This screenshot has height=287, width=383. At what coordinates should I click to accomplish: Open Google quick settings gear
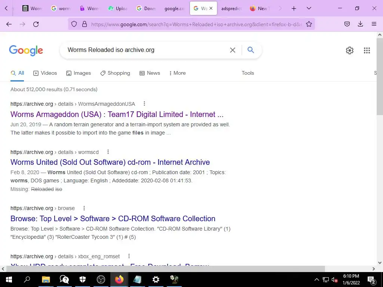point(350,50)
